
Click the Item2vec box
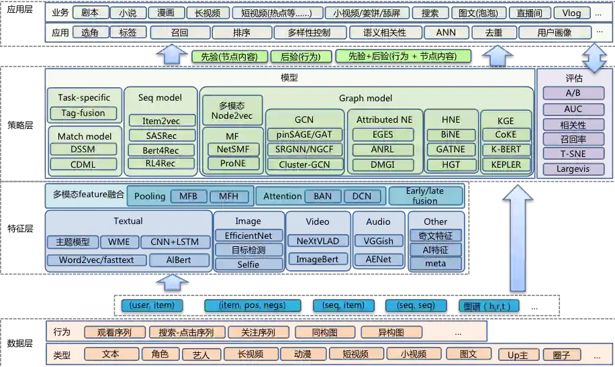pos(161,121)
